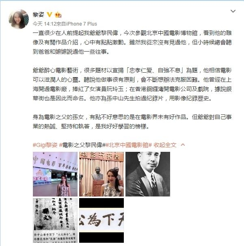
Task: View the bronze bust statue photo
Action: [x=101, y=174]
